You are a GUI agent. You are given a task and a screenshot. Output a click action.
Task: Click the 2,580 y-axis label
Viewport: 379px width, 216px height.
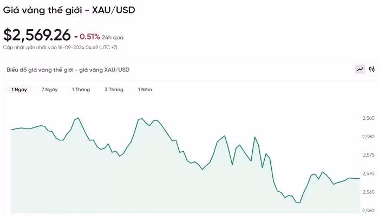click(x=368, y=137)
